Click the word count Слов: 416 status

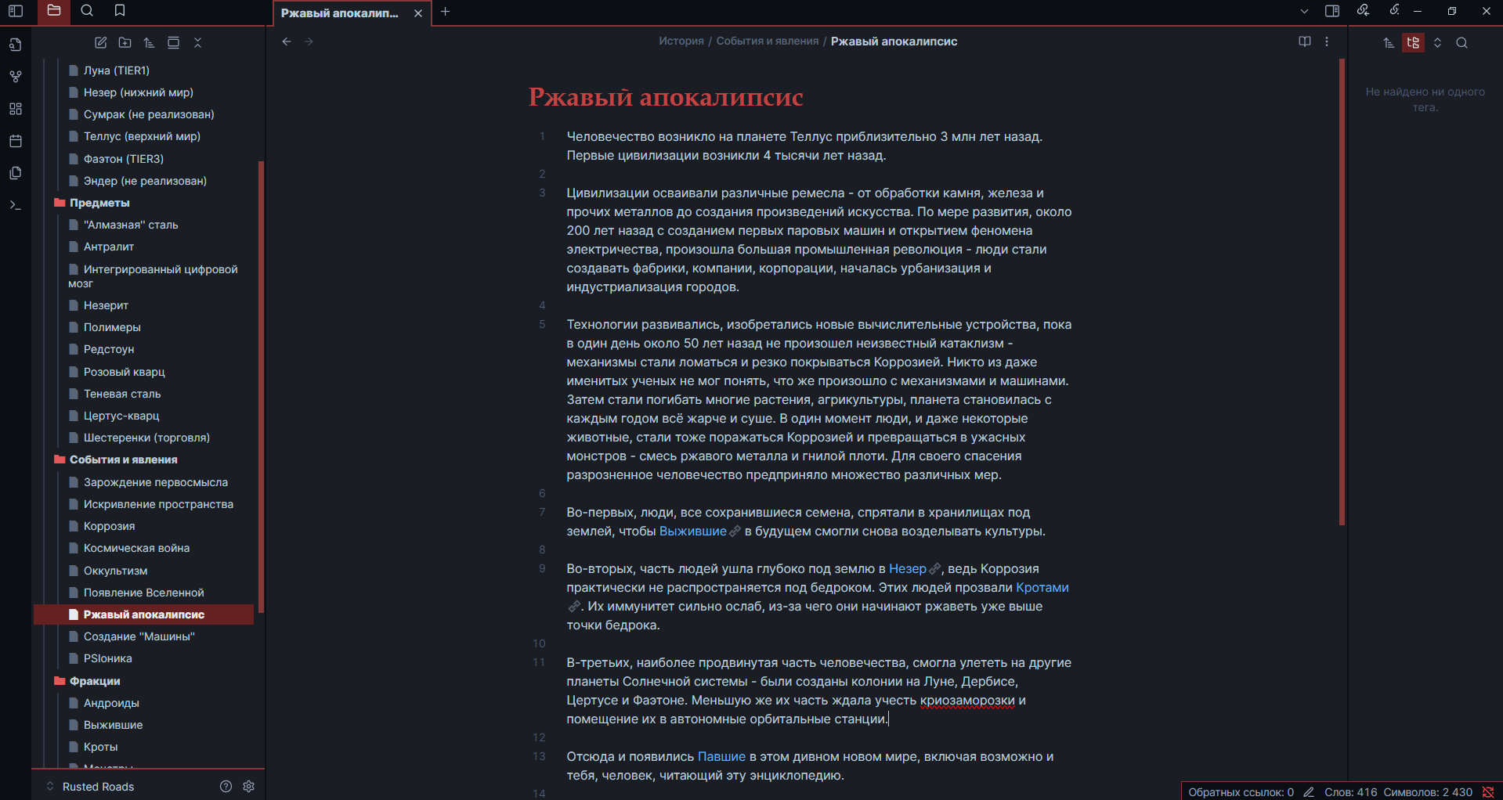(1350, 792)
